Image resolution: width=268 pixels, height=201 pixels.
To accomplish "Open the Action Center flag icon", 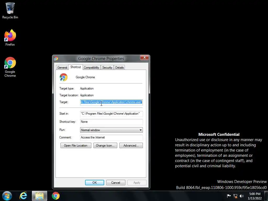I will 229,196.
